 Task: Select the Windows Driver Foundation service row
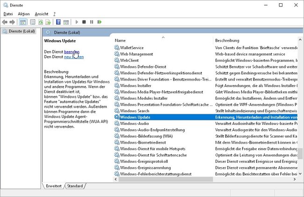(205, 79)
